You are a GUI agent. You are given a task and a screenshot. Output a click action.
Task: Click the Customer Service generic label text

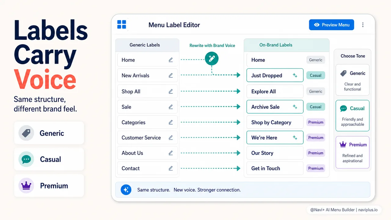coord(141,137)
